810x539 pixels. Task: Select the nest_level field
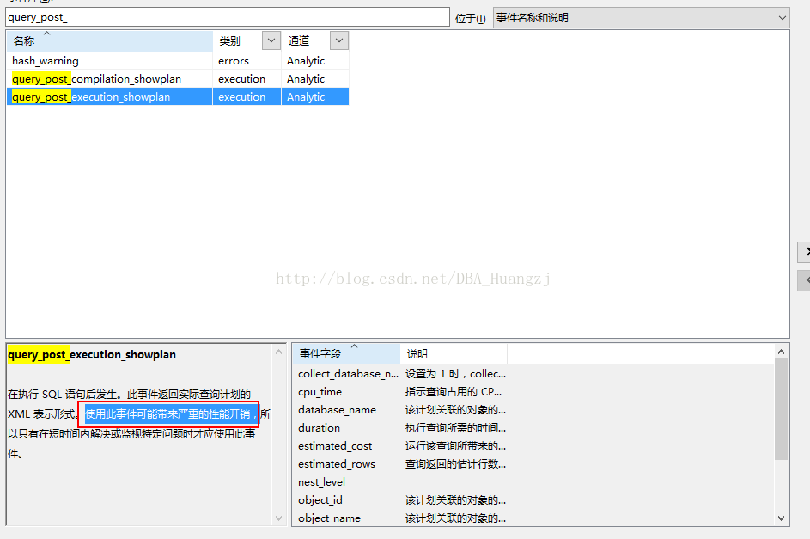[401, 482]
